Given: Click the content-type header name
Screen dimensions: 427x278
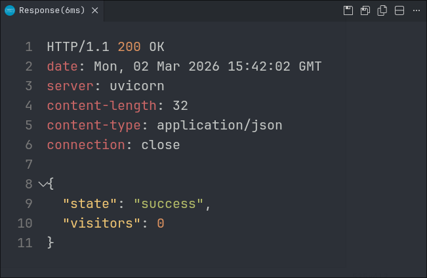Looking at the screenshot, I should (x=90, y=125).
